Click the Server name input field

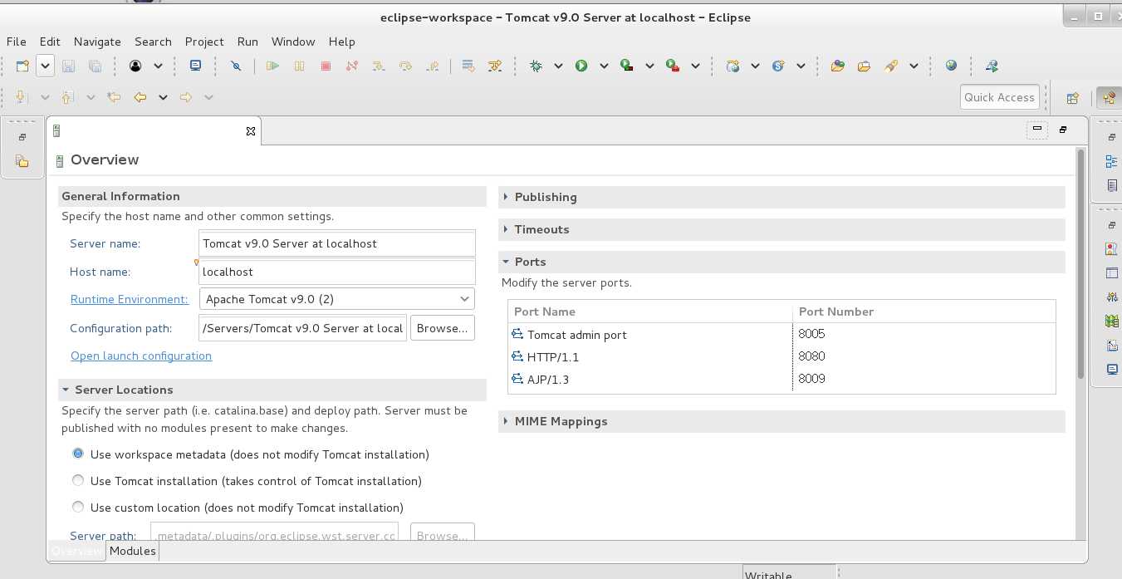(x=337, y=243)
